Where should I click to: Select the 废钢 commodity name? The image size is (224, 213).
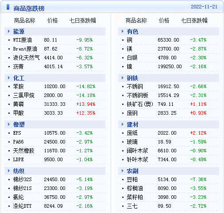point(132,113)
